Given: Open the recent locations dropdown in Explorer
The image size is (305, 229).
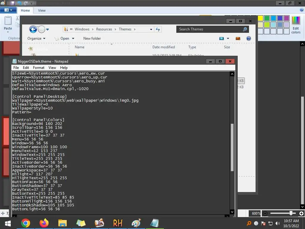Looking at the screenshot, I should coord(47,30).
